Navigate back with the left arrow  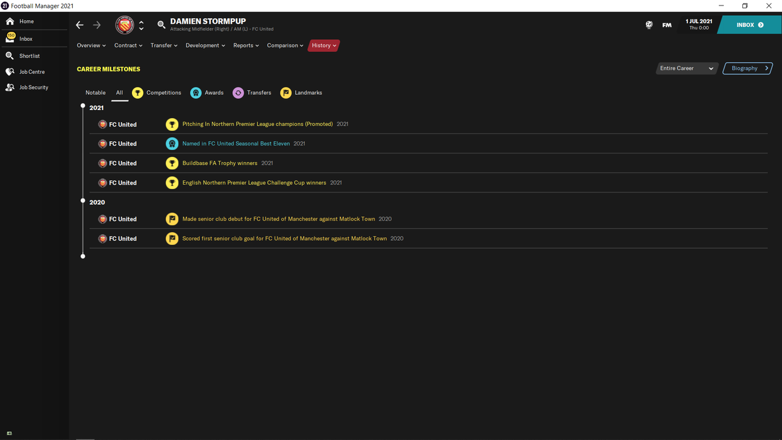point(79,25)
